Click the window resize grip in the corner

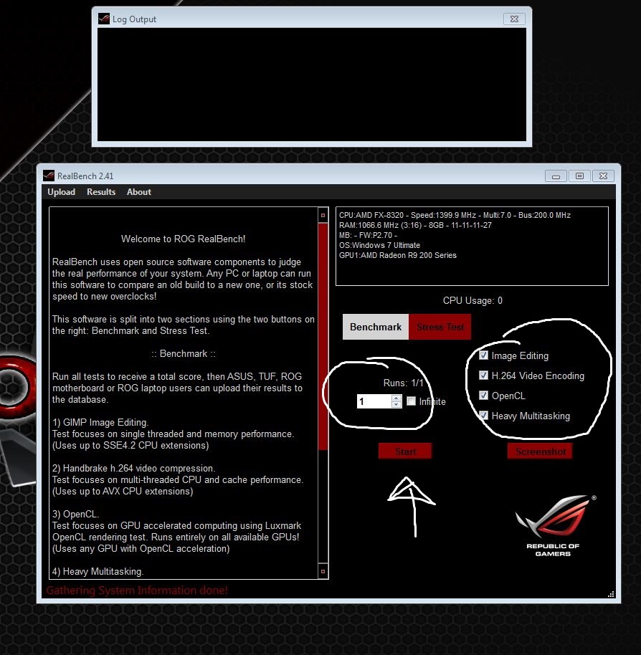click(611, 594)
